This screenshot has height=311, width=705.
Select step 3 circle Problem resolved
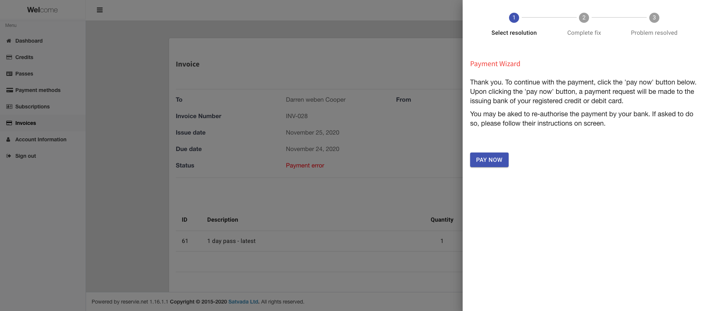coord(654,18)
